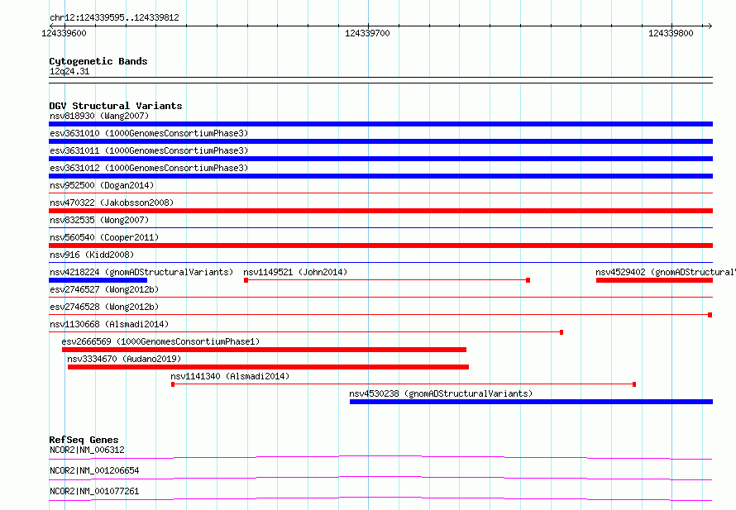
Task: Click the blue nsv818930 variant bar
Action: point(380,124)
